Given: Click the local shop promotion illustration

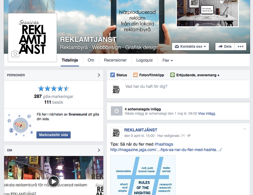Looking at the screenshot, I should [21, 125].
